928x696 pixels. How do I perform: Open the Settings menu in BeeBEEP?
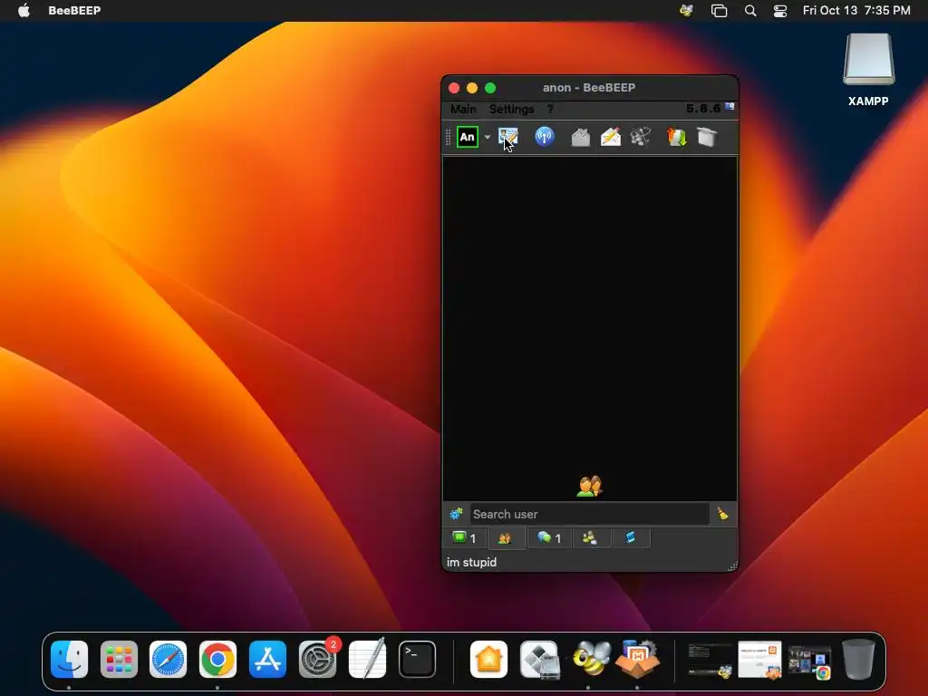[511, 109]
